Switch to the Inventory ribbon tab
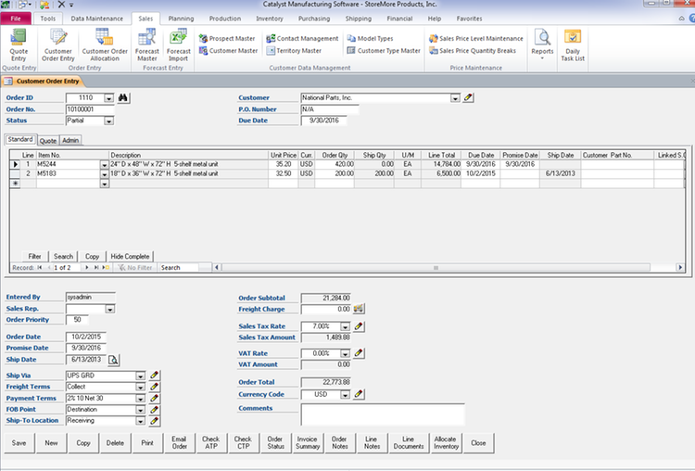The image size is (695, 471). [x=269, y=19]
